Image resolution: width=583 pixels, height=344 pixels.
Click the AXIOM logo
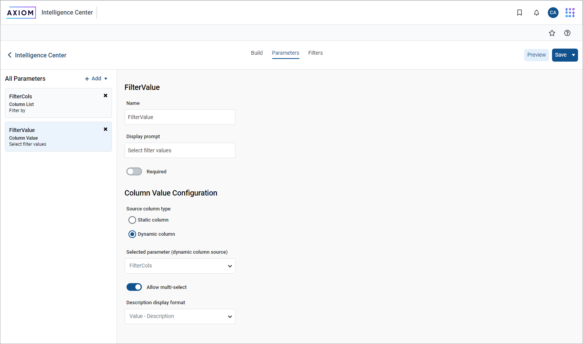click(21, 13)
